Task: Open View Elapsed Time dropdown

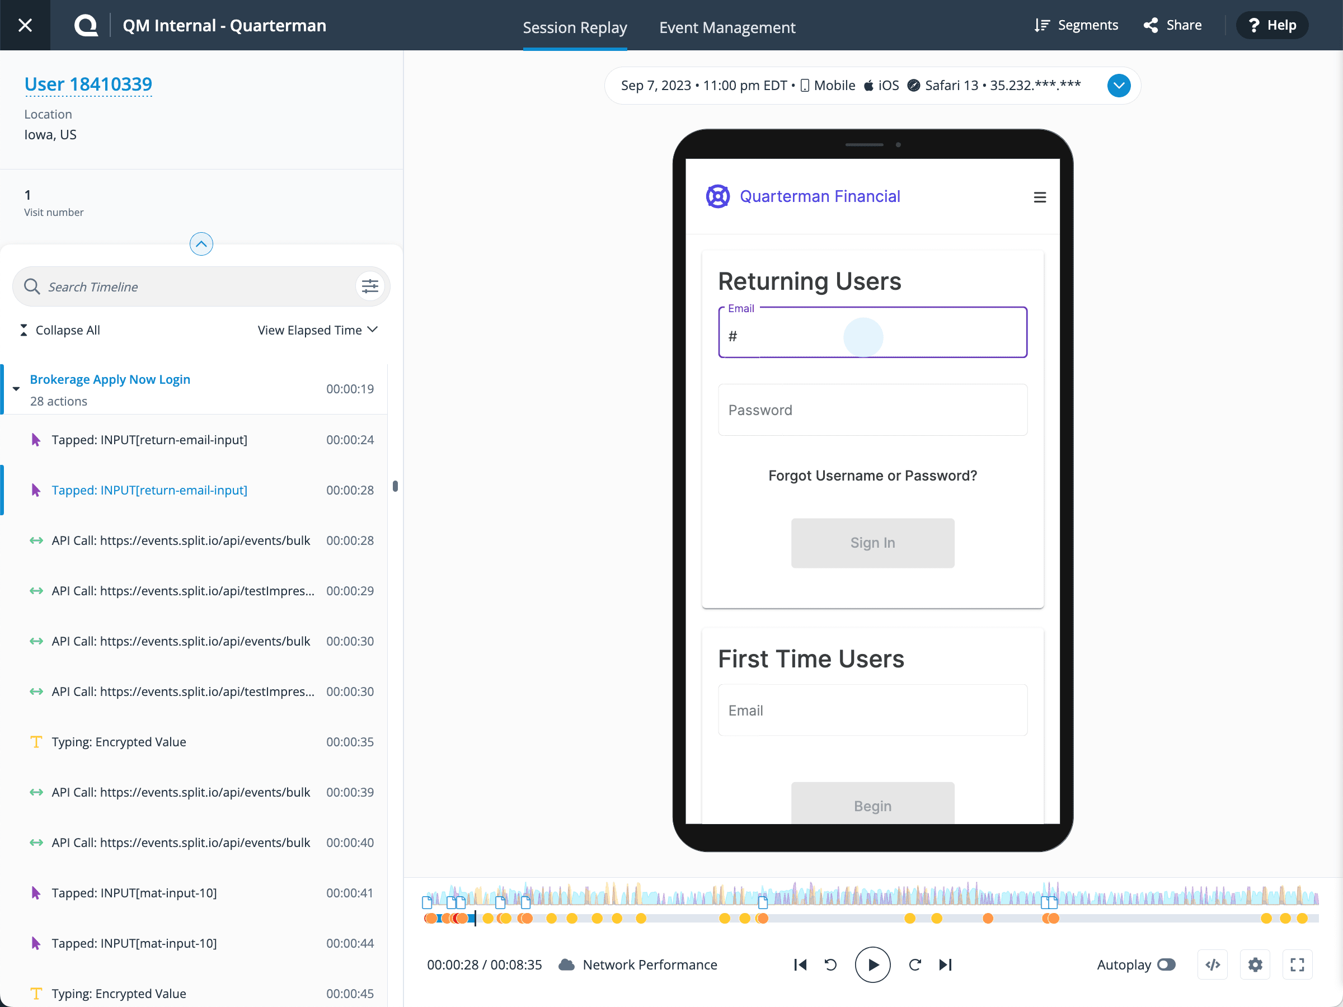Action: click(x=317, y=330)
